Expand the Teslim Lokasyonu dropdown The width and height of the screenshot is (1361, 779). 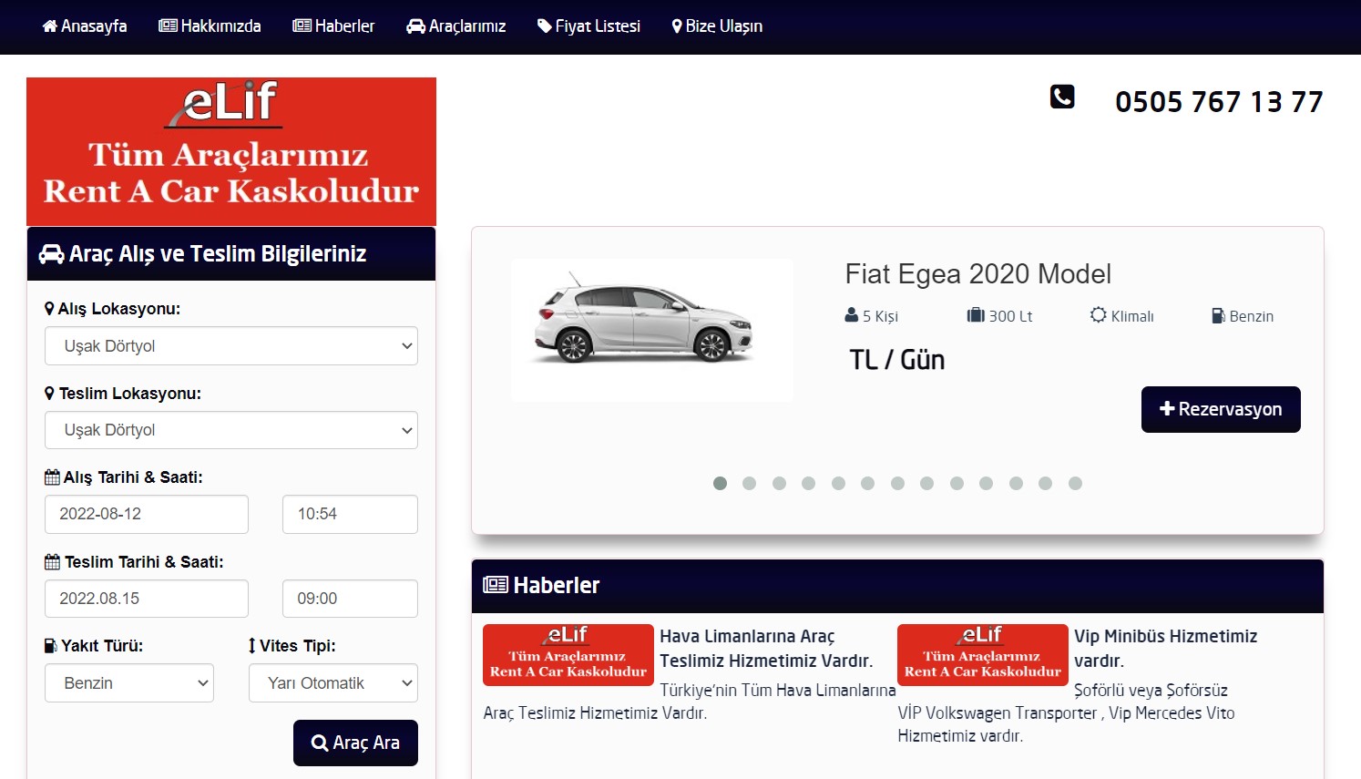click(x=231, y=430)
